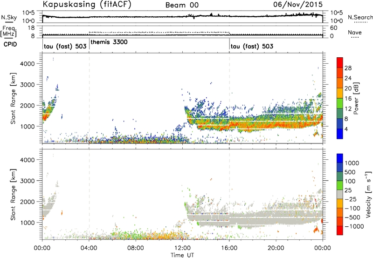Click the 3000 tick in the velocity panel
The image size is (373, 258).
click(x=27, y=181)
